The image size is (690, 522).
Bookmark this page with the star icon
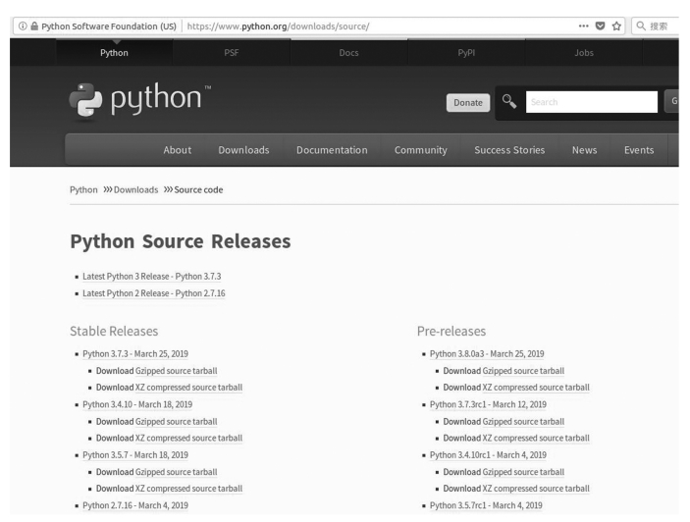coord(616,26)
